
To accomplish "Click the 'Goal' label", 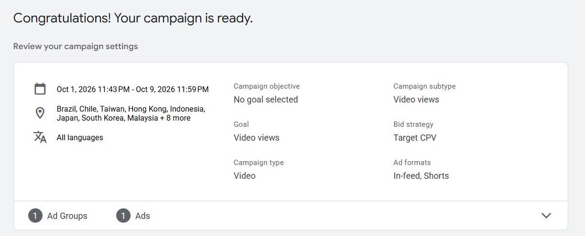I will [241, 124].
